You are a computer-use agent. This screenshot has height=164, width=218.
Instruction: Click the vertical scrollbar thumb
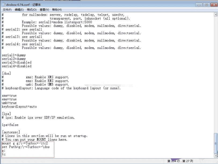(216, 143)
